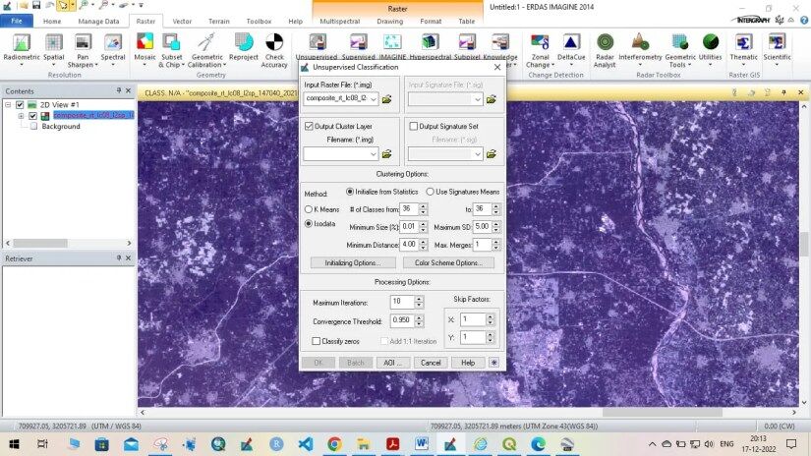Switch to the Vector ribbon tab
Image resolution: width=811 pixels, height=456 pixels.
point(182,21)
